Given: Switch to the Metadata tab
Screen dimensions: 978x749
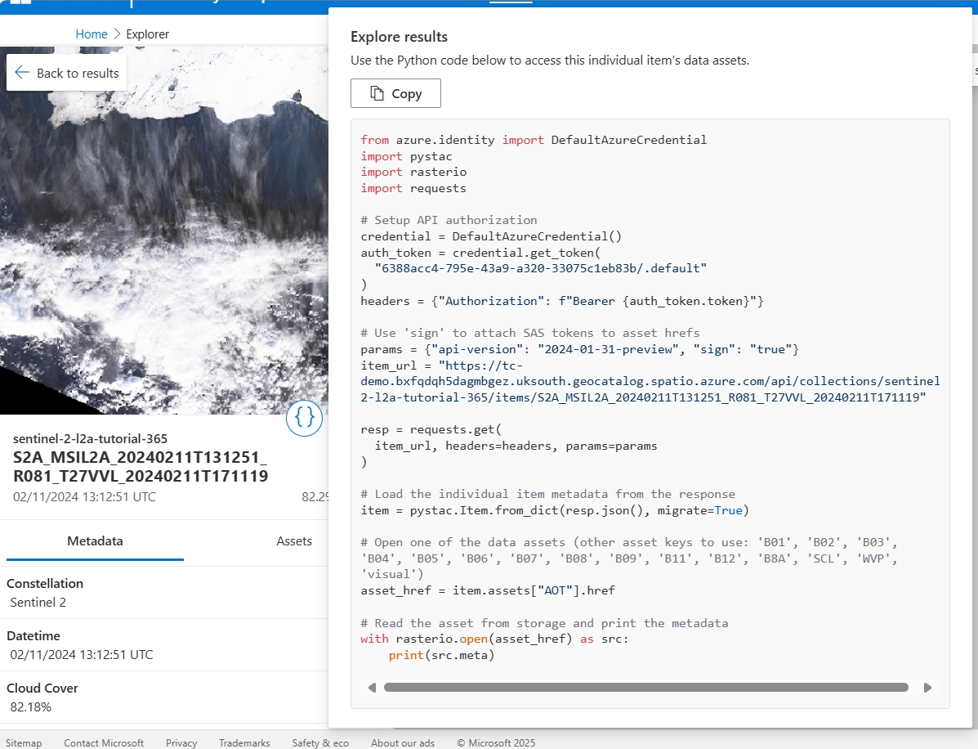Looking at the screenshot, I should pyautogui.click(x=95, y=541).
